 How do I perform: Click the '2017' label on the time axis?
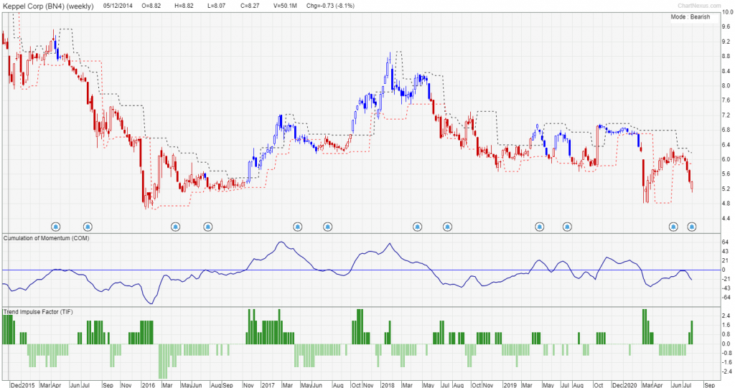268,385
